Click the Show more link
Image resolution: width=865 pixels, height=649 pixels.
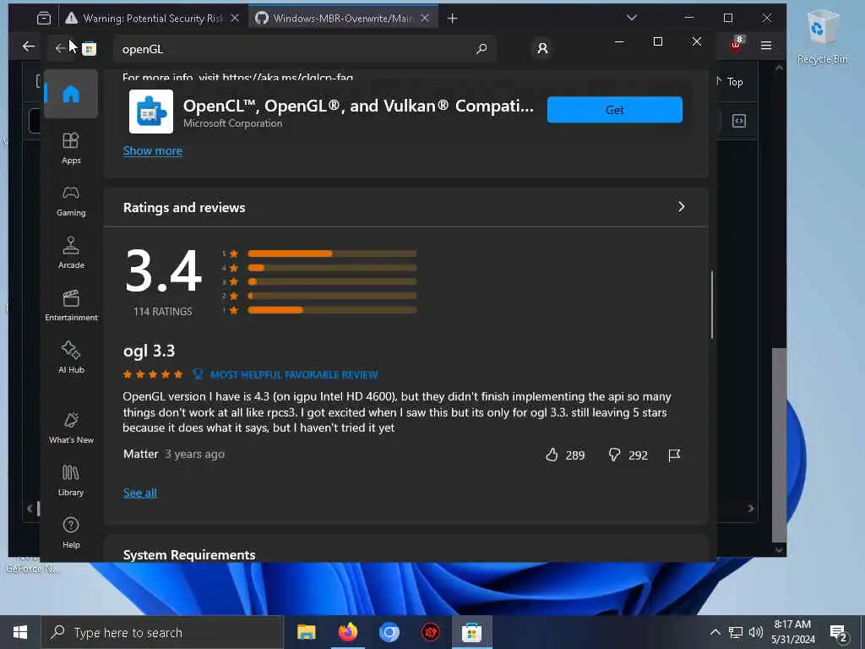pyautogui.click(x=152, y=150)
